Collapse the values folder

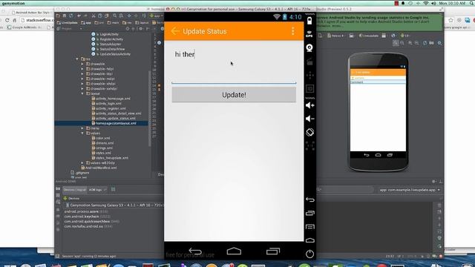[82, 133]
